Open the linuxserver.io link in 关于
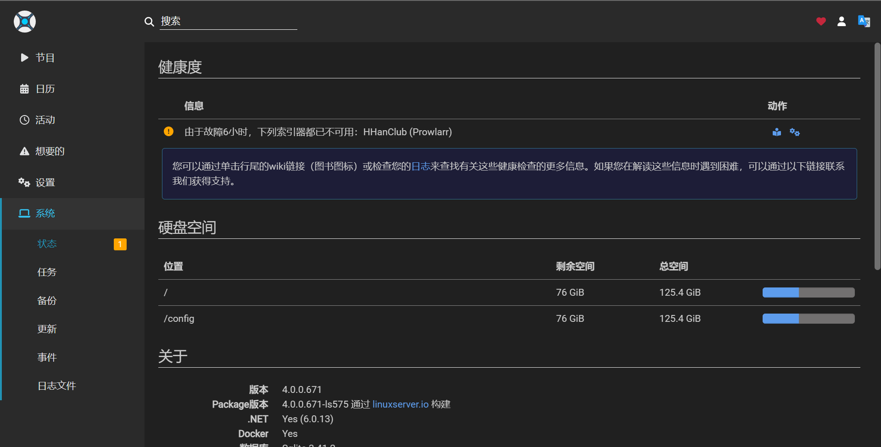The image size is (881, 447). pyautogui.click(x=400, y=404)
